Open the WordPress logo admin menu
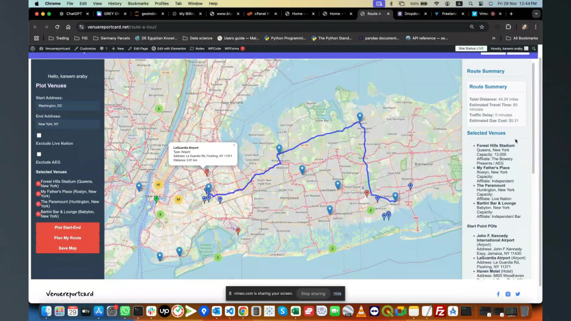The width and height of the screenshot is (571, 321). click(x=33, y=48)
